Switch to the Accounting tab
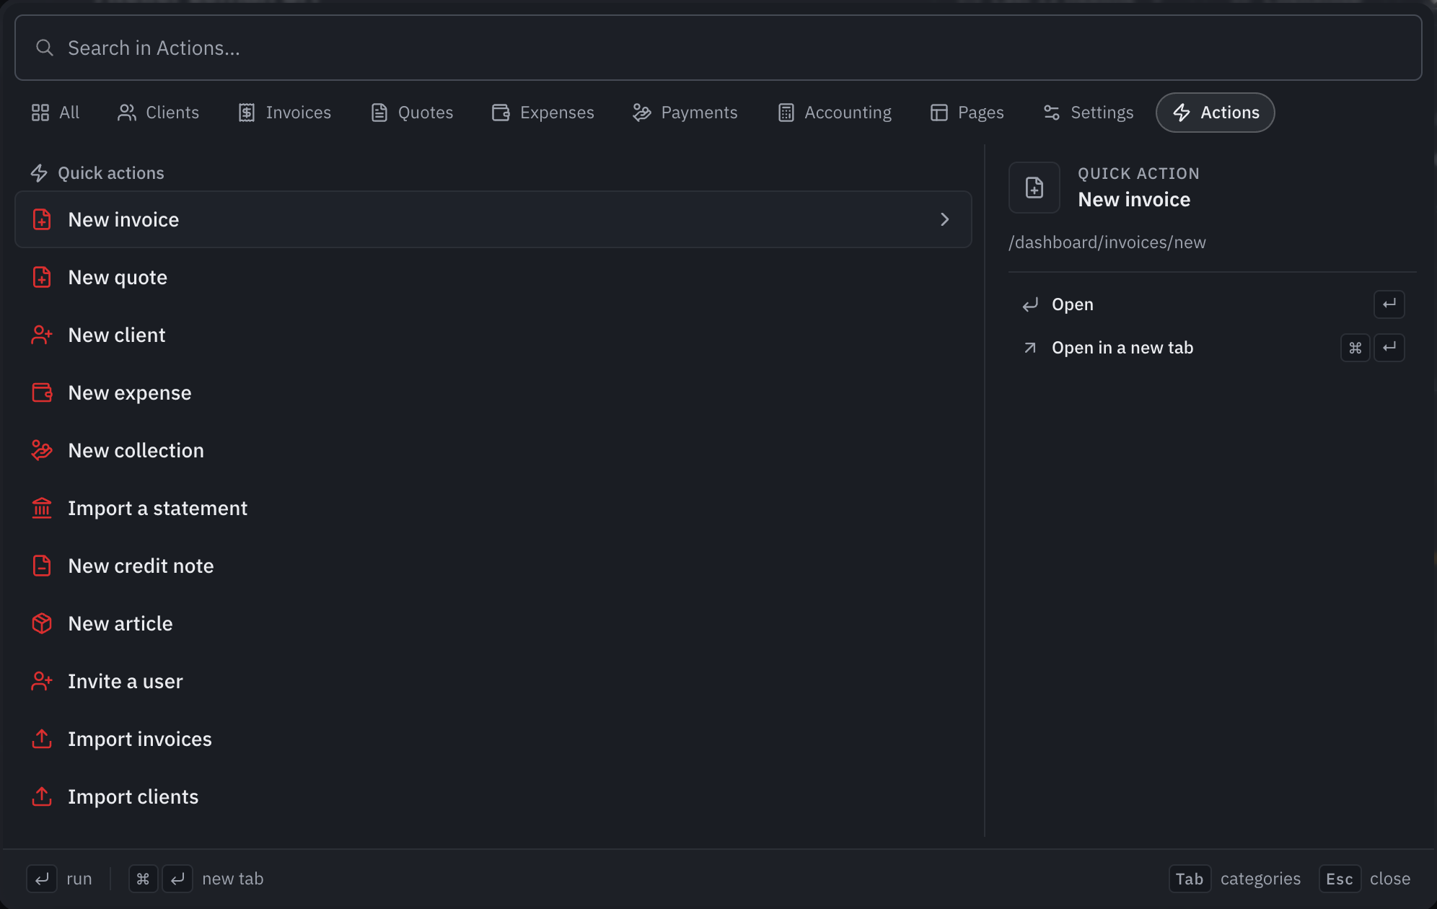 [835, 113]
